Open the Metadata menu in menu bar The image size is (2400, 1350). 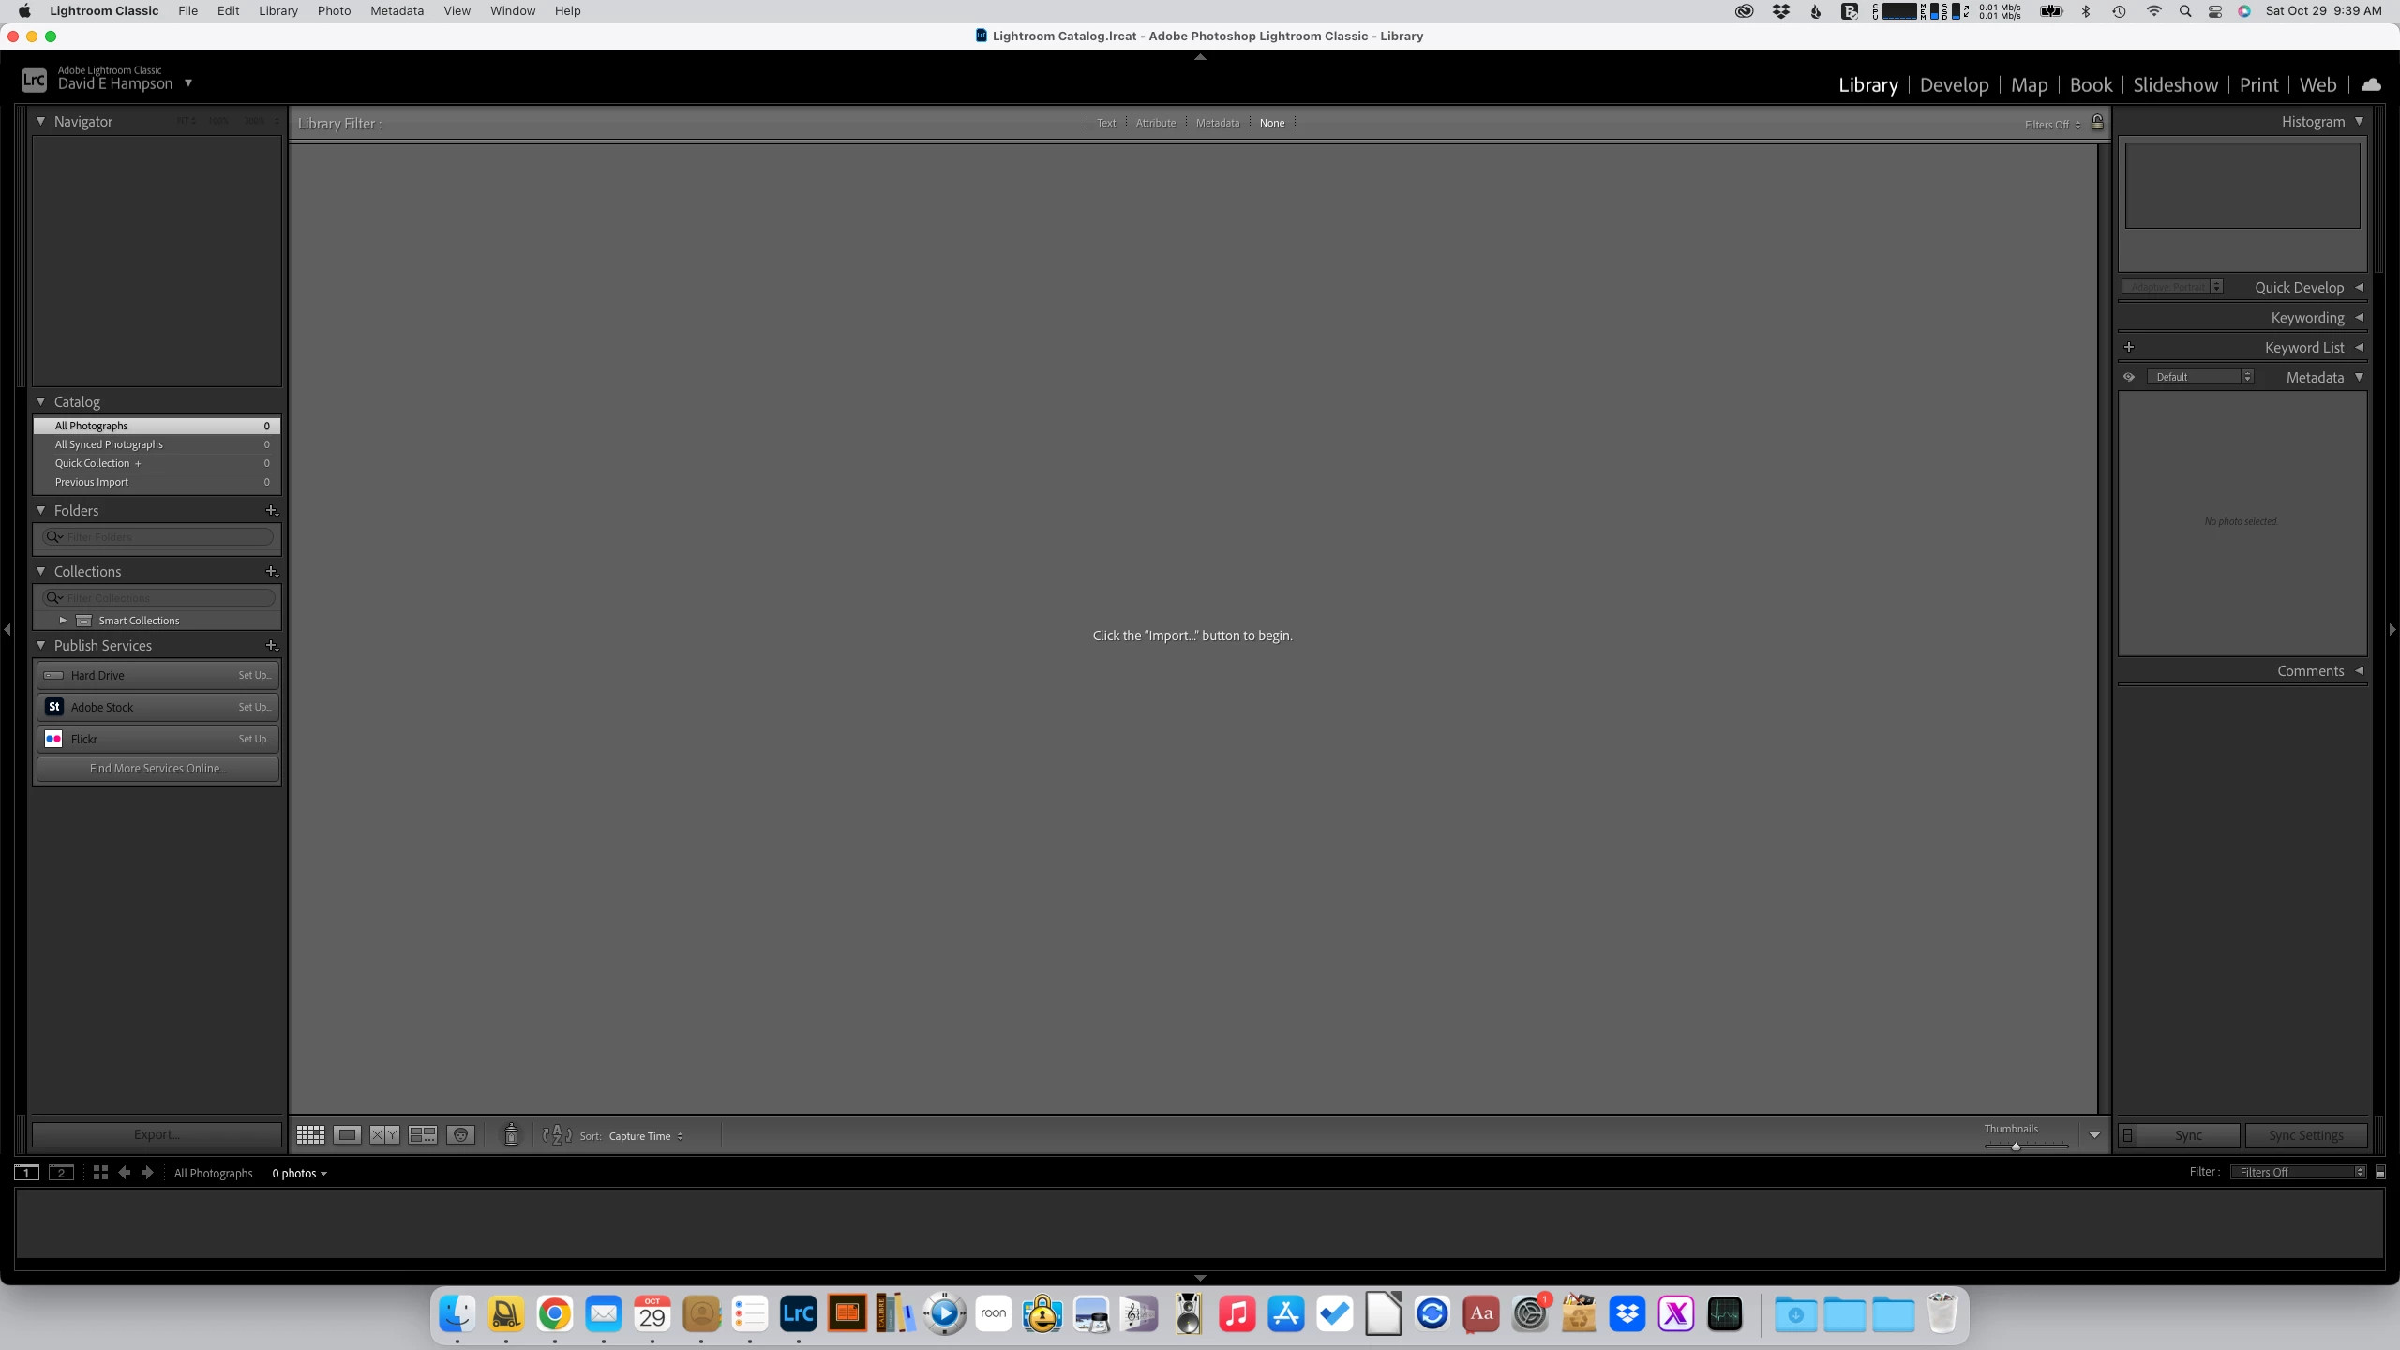[397, 10]
